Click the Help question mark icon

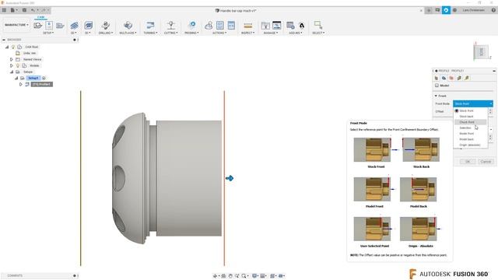pyautogui.click(x=493, y=10)
